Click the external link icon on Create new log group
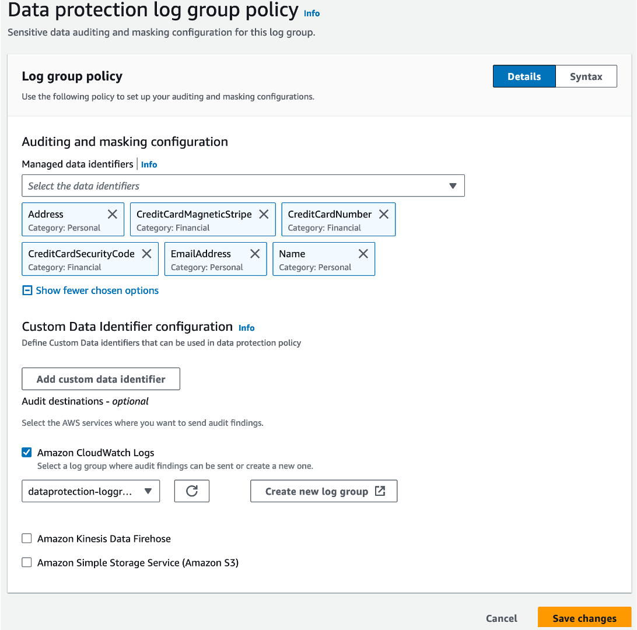This screenshot has width=637, height=630. [x=380, y=491]
